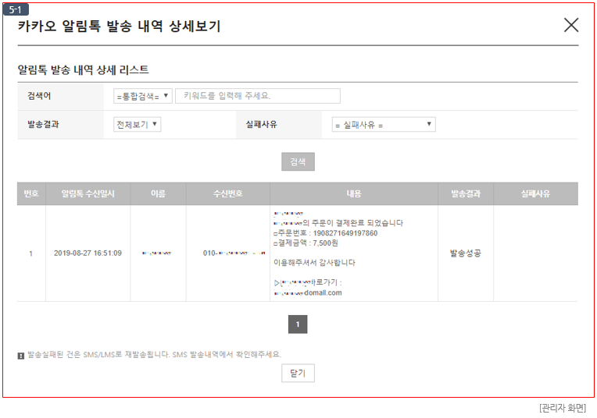This screenshot has height=418, width=597.
Task: Click the 번호 column header
Action: coord(30,193)
